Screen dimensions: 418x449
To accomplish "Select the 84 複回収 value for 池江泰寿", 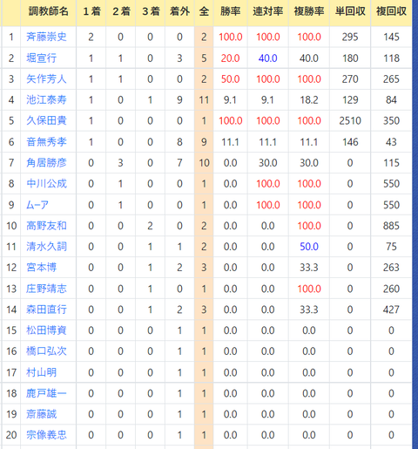I will pos(391,100).
